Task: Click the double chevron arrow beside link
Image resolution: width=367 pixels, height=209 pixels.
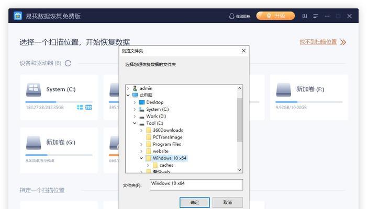Action: tap(343, 42)
